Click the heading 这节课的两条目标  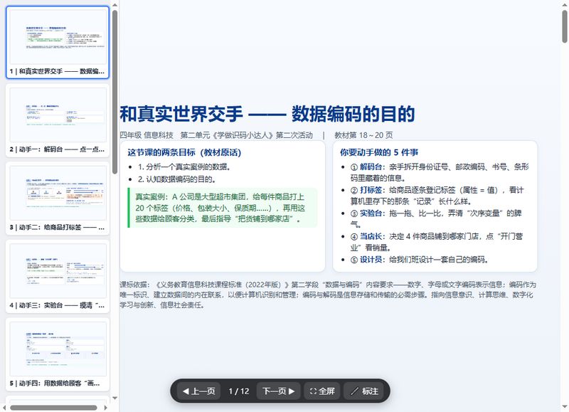184,152
